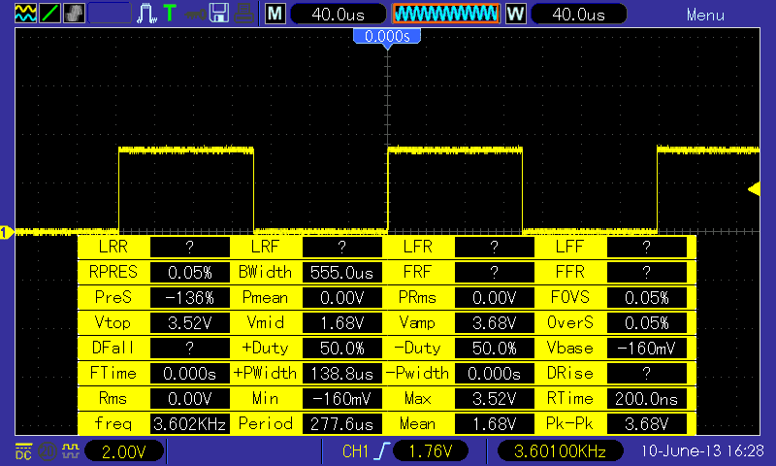
Task: Click the pulse waveform icon
Action: pyautogui.click(x=146, y=14)
